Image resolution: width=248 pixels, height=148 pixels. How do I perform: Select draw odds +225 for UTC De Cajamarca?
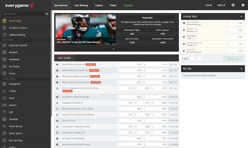[142, 88]
